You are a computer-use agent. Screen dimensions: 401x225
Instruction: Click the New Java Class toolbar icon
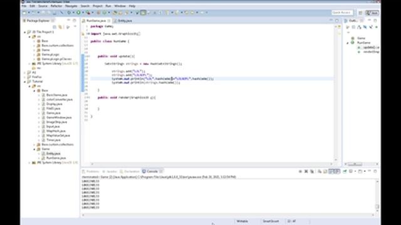[x=105, y=12]
